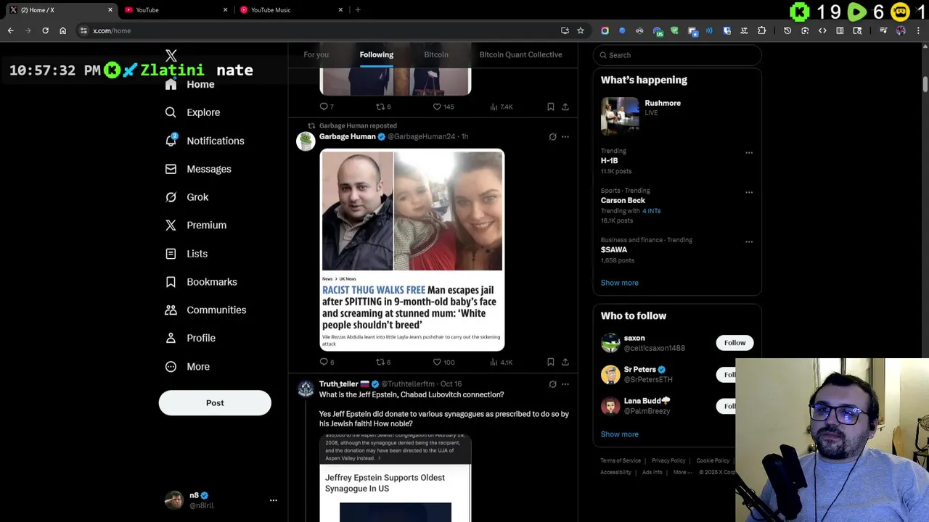Open the $SAWA trending topic
929x522 pixels.
[614, 249]
